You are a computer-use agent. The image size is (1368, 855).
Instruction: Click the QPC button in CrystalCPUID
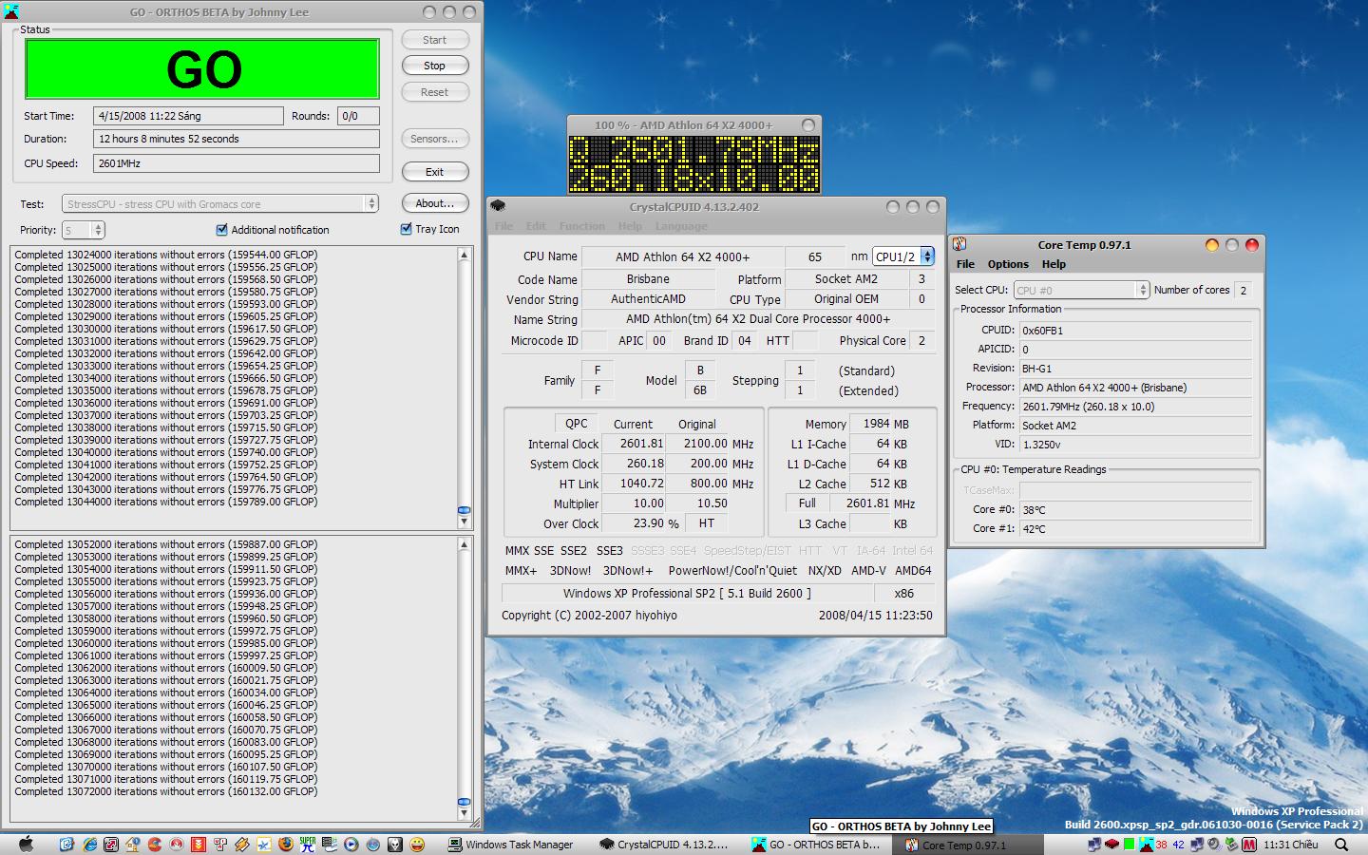point(576,424)
